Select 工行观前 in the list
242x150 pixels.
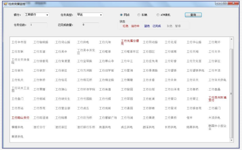(105, 108)
